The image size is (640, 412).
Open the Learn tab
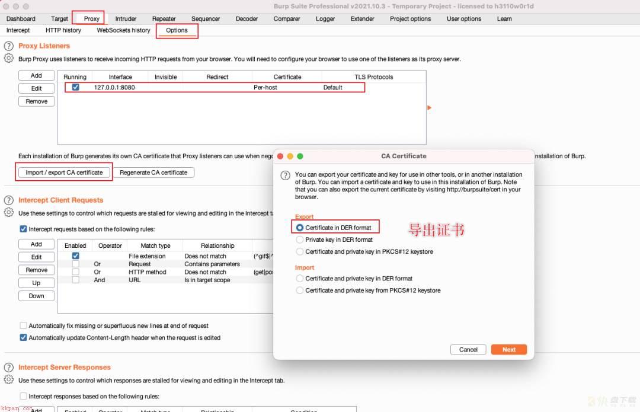(x=504, y=19)
